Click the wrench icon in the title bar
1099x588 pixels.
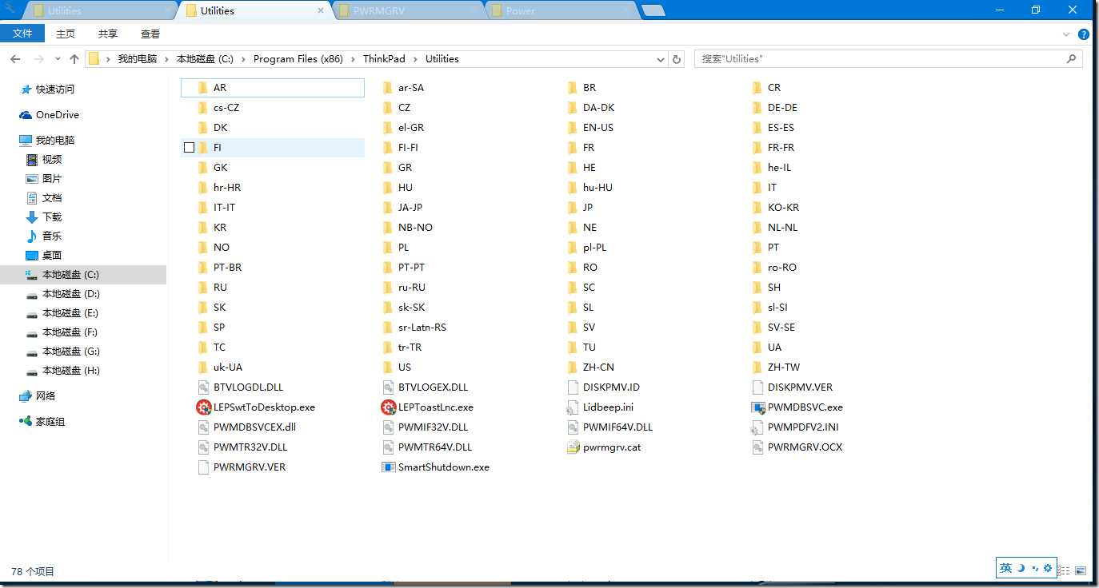[x=10, y=9]
